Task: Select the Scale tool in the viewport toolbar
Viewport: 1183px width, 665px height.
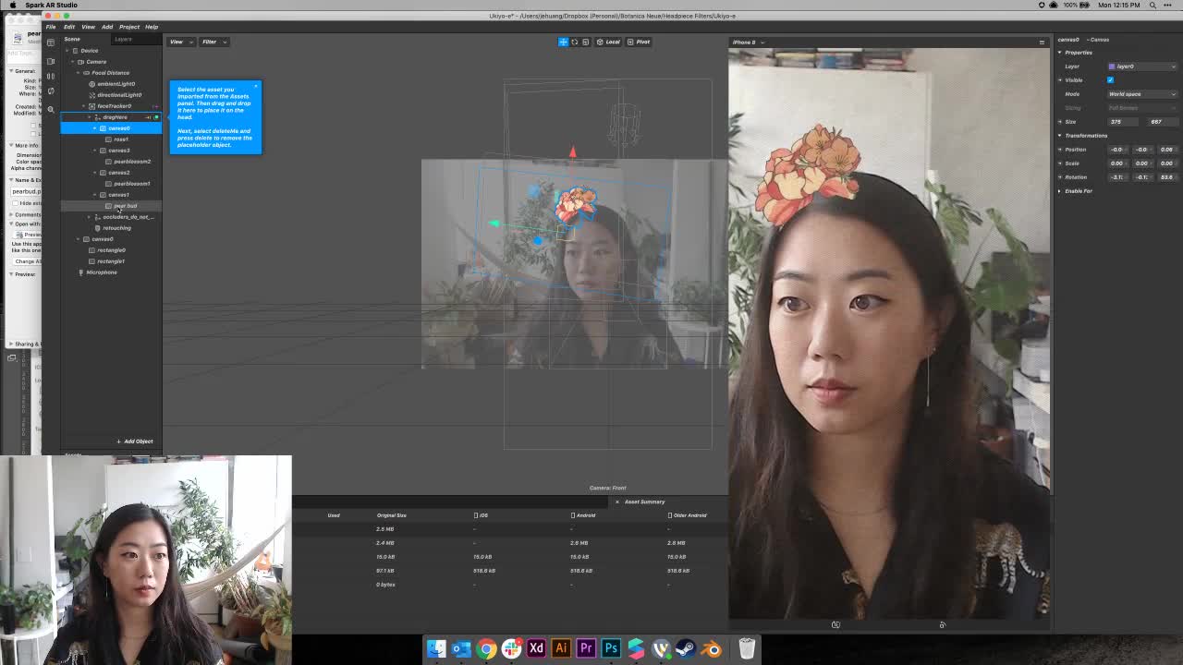Action: pyautogui.click(x=586, y=42)
